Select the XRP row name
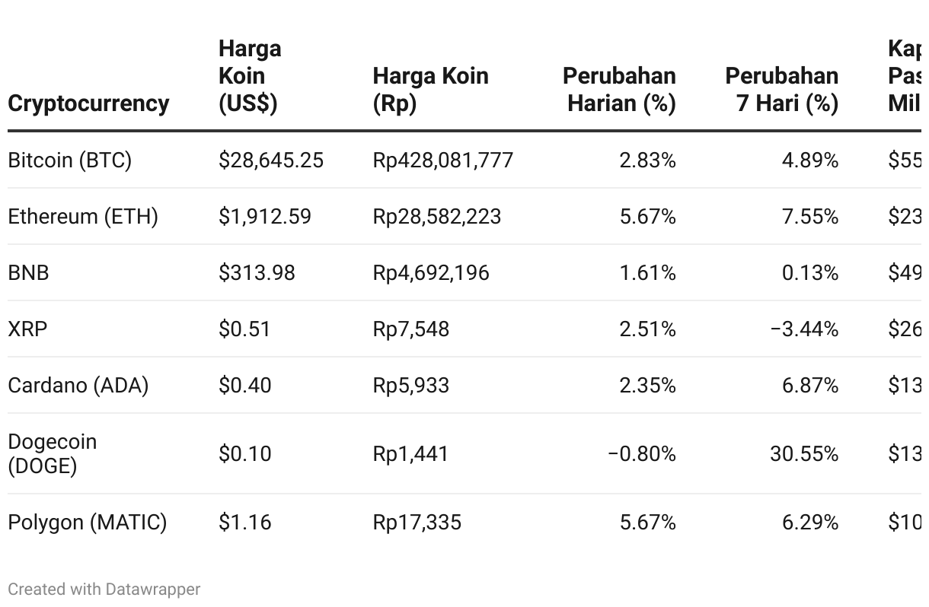 pos(27,329)
